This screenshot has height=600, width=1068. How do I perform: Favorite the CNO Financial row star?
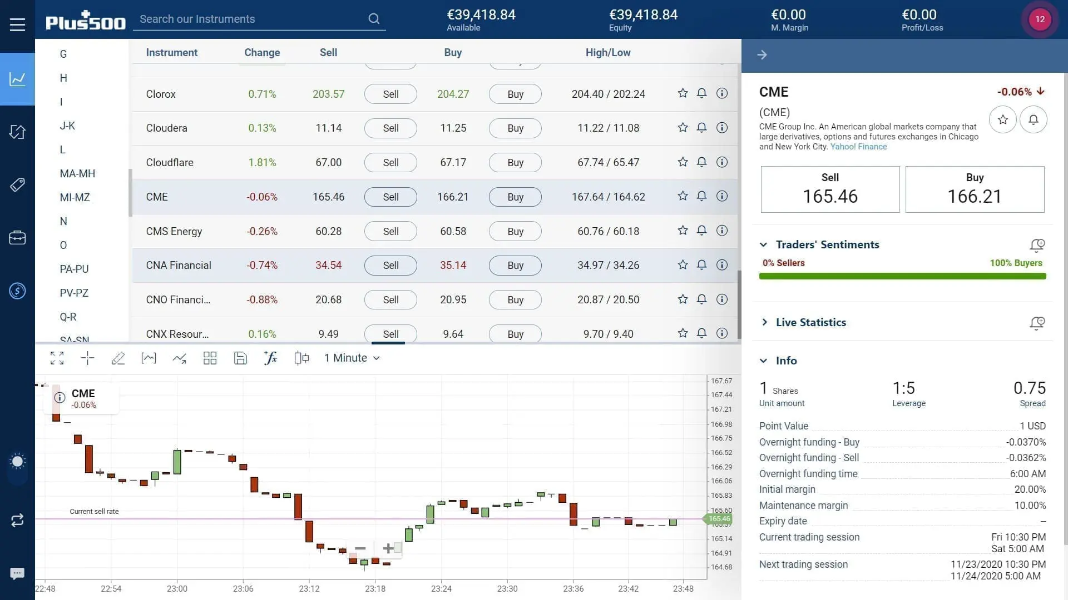tap(683, 299)
